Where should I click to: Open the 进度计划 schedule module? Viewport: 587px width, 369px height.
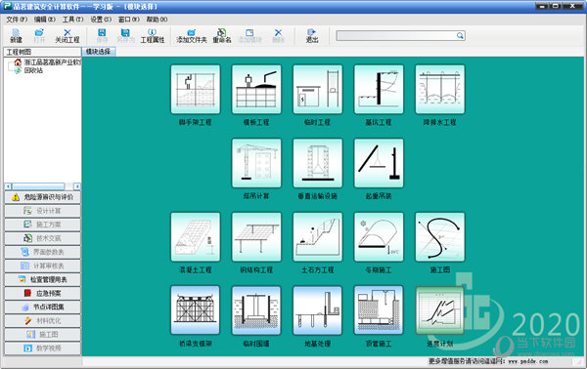(x=440, y=310)
